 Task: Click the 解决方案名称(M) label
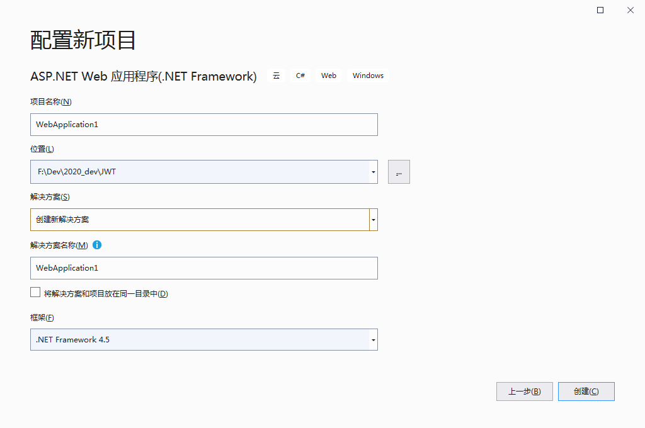tap(59, 245)
